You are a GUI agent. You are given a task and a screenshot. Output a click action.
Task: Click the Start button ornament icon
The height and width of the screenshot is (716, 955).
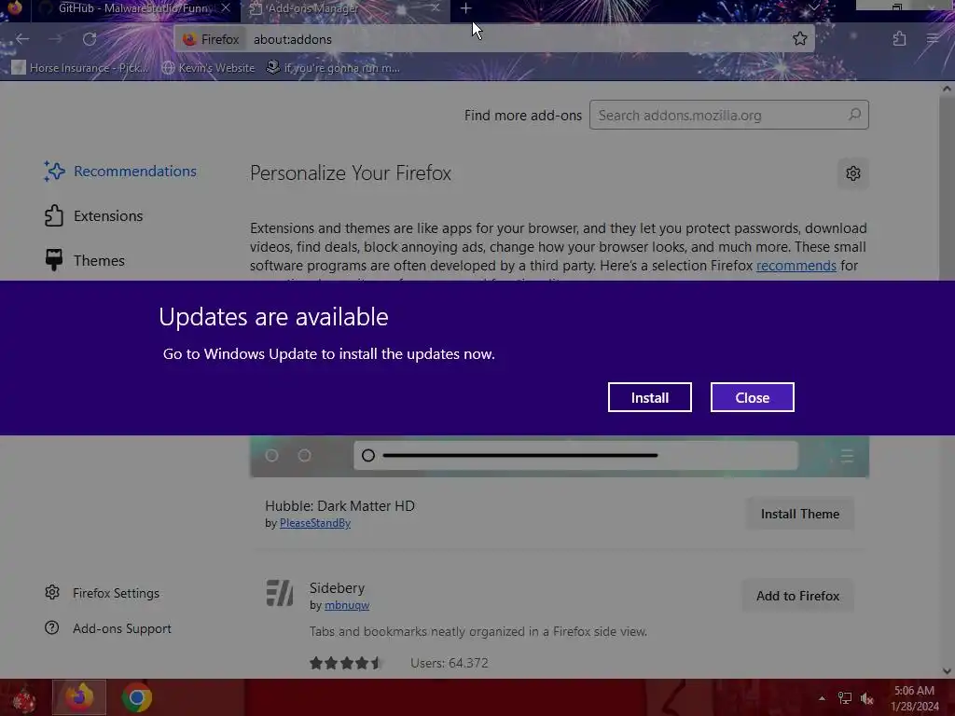coord(23,698)
